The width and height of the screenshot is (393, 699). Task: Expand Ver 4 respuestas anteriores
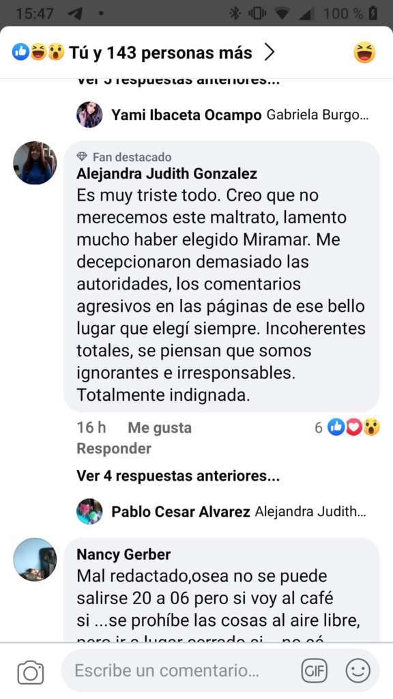click(178, 476)
